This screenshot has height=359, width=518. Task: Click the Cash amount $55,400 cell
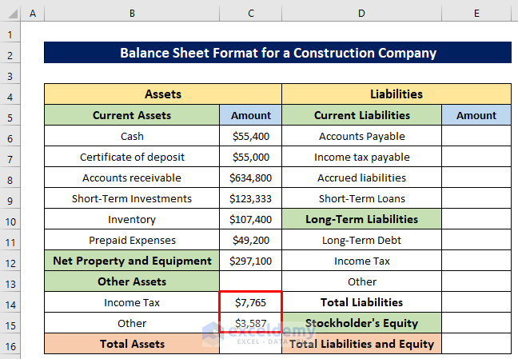pos(250,137)
